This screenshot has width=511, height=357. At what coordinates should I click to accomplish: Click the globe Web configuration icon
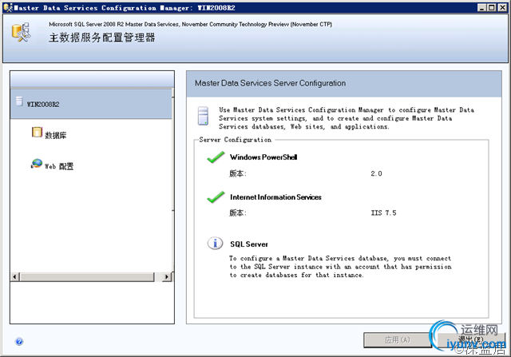(x=37, y=164)
